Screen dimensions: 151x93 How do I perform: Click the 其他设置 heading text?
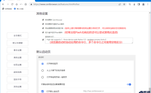click(42, 13)
